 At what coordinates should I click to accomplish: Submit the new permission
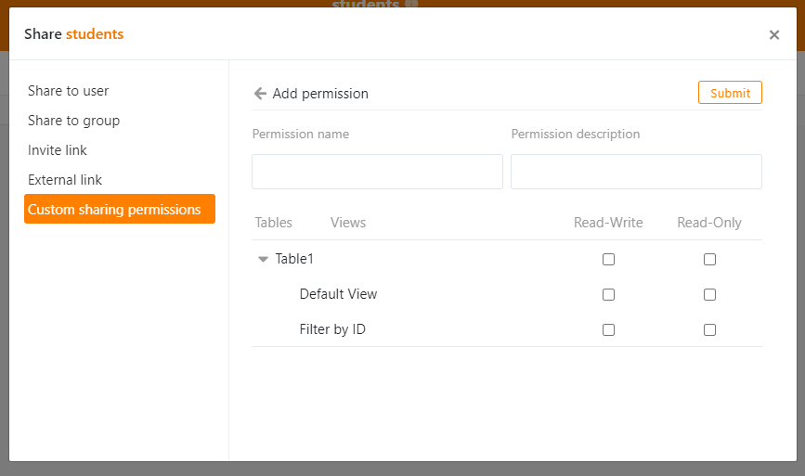coord(730,93)
